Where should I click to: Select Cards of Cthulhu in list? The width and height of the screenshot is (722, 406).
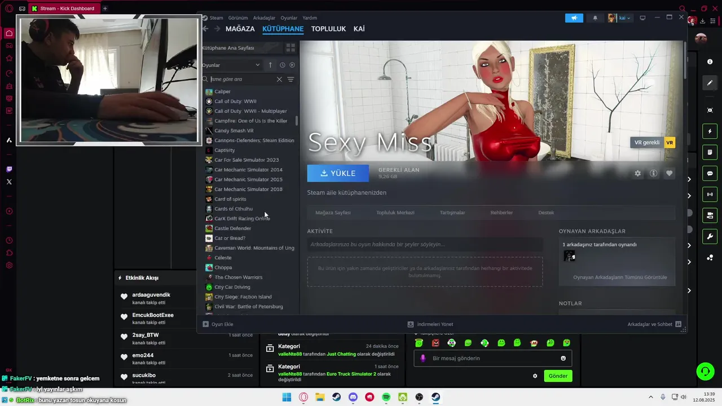(233, 209)
